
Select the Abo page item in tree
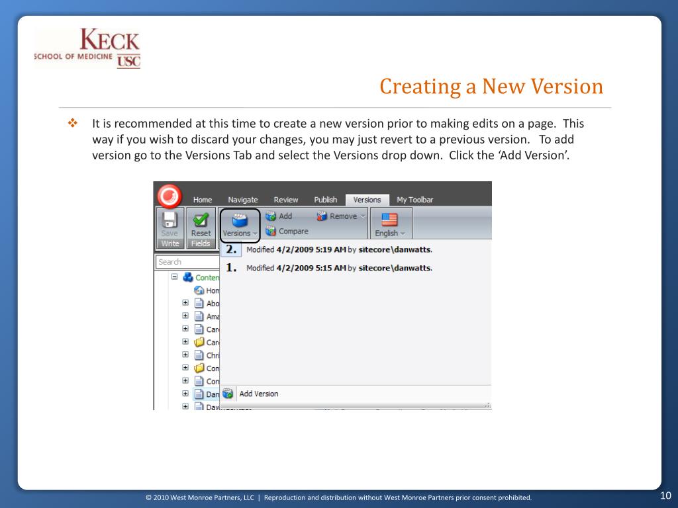[x=207, y=303]
